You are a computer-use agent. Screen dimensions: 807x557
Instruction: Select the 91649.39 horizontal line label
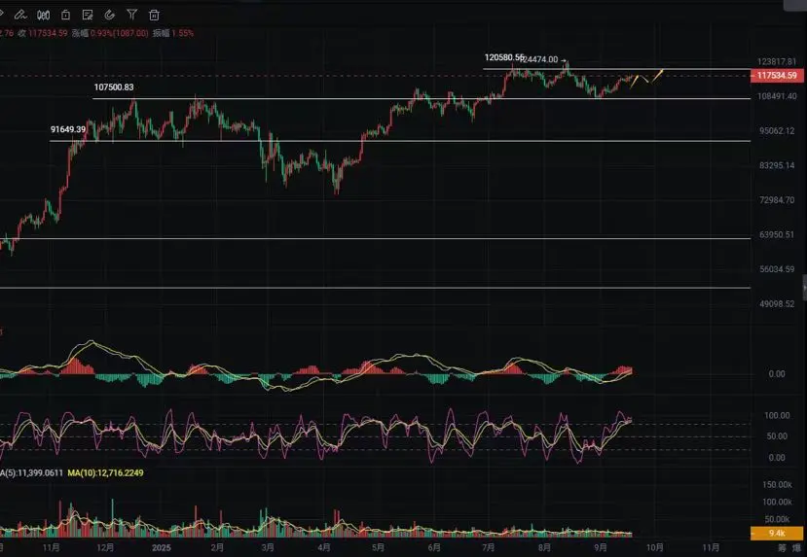68,129
